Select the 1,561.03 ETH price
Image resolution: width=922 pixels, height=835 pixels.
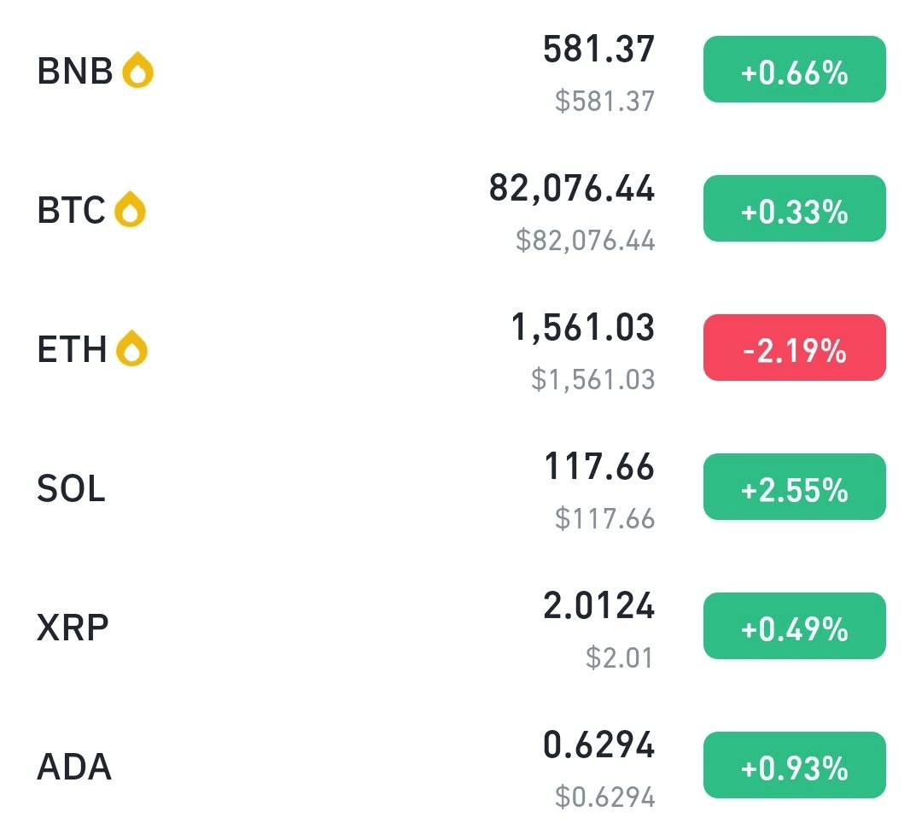point(583,328)
